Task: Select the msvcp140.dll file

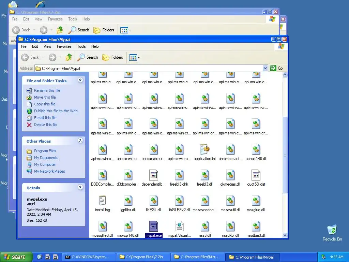Action: (128, 230)
